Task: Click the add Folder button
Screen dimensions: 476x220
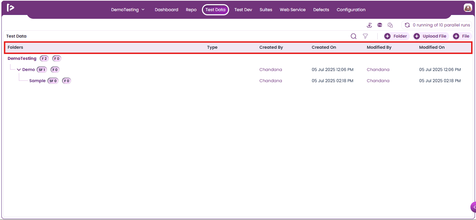Action: [x=396, y=36]
